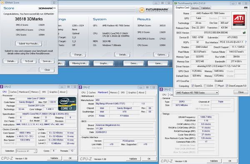Click the Core Speed 4900.1 MHz value
250x164 pixels.
[x=25, y=133]
